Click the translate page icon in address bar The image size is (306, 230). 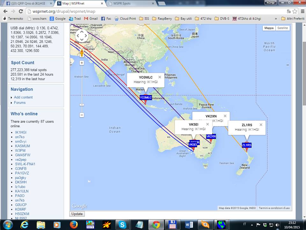pos(289,11)
